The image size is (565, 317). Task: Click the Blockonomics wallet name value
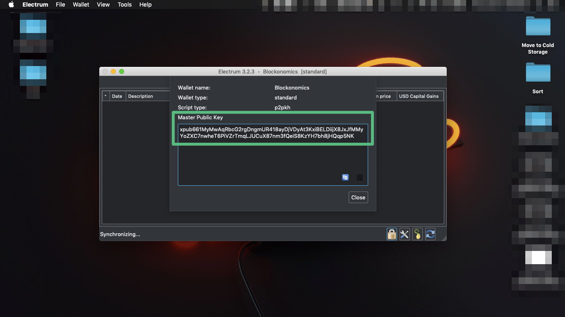292,88
